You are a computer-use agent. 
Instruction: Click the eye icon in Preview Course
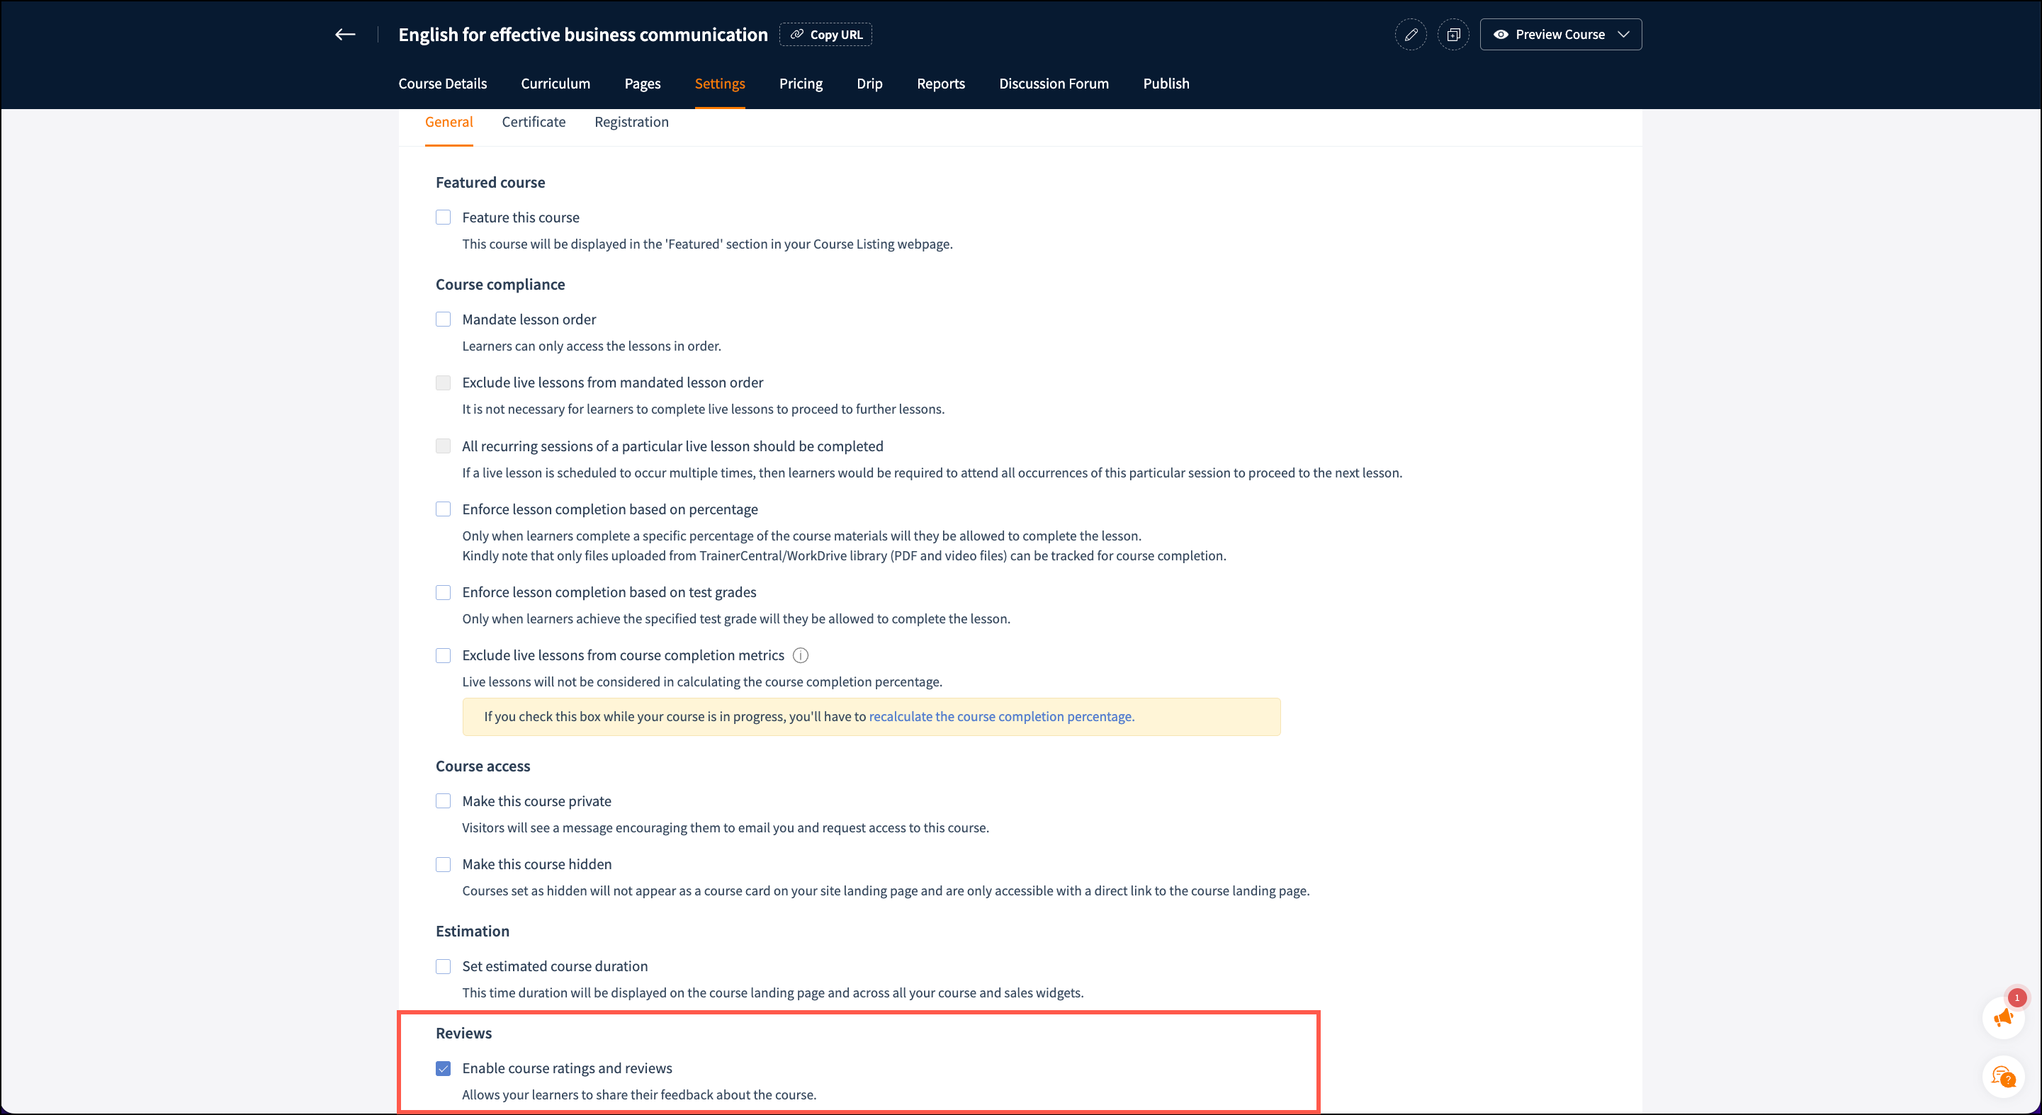point(1501,35)
